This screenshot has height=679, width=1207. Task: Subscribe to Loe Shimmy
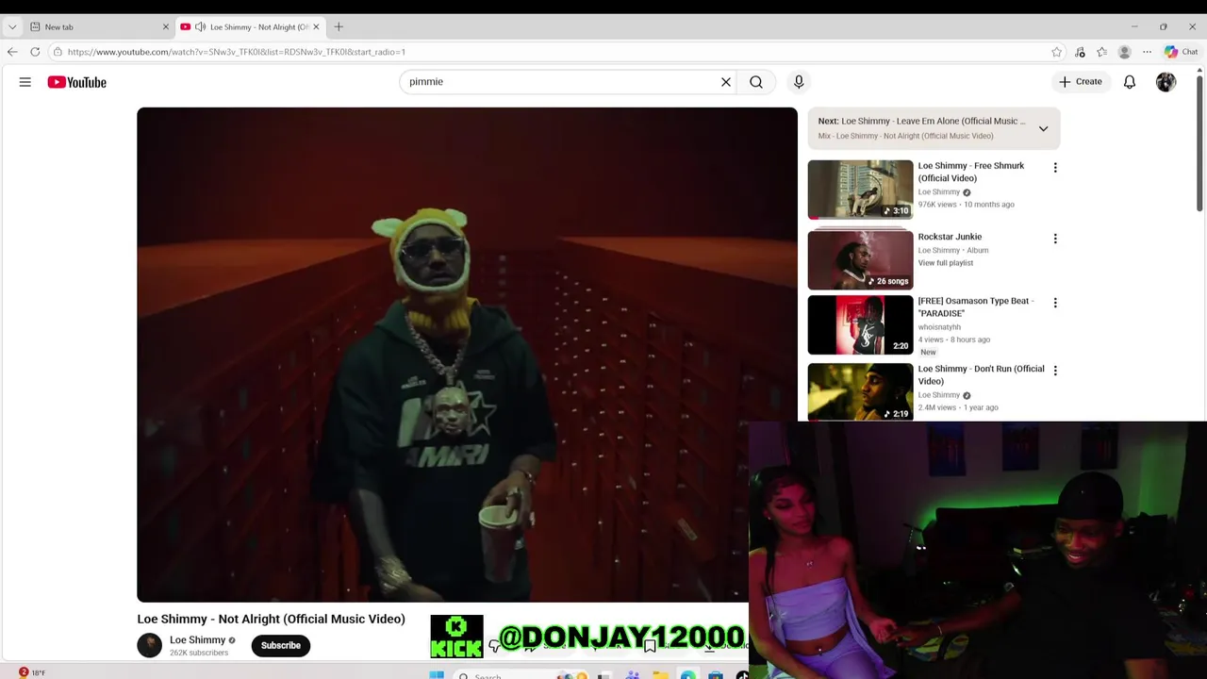tap(281, 645)
